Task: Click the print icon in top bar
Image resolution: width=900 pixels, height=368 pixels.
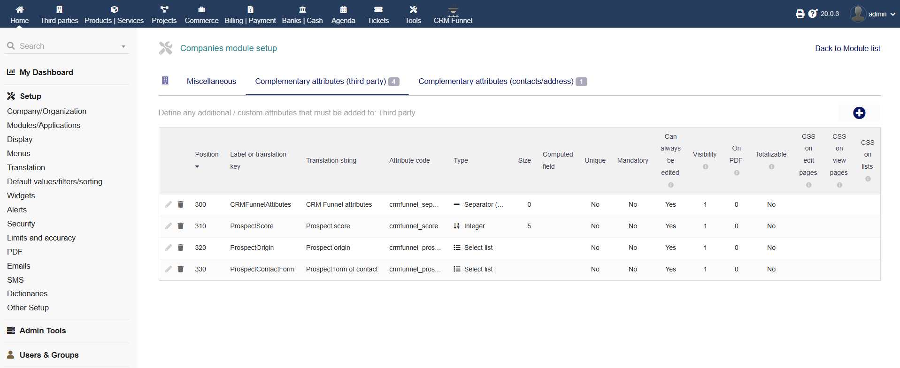Action: 800,14
